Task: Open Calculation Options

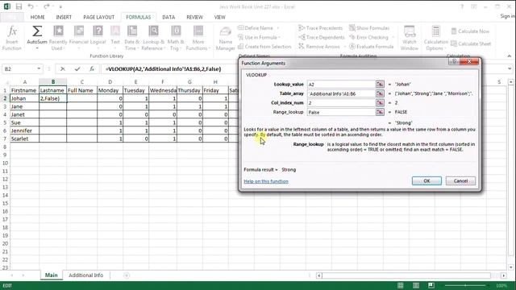Action: pos(435,38)
